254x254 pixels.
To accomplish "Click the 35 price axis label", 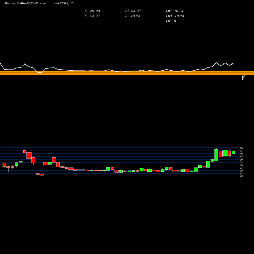I will (241, 162).
